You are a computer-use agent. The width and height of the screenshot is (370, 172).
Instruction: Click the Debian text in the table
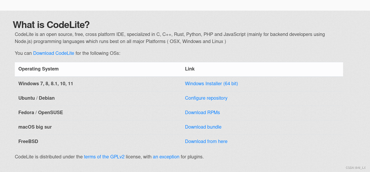[47, 98]
